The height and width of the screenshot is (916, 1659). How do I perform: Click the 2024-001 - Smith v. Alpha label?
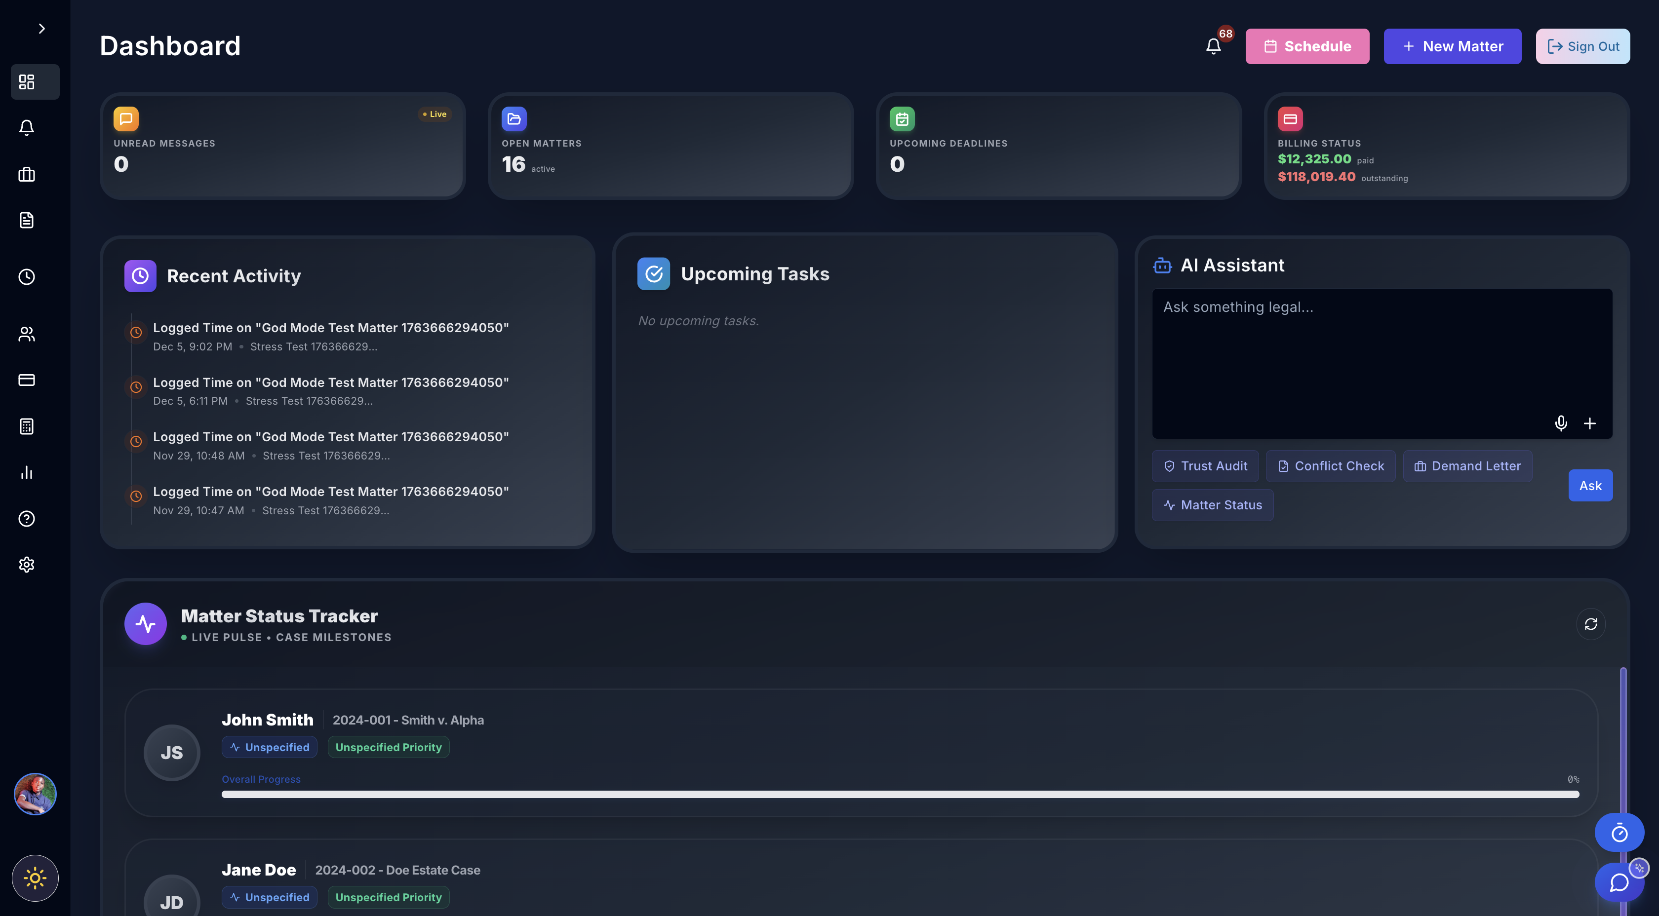pos(408,720)
